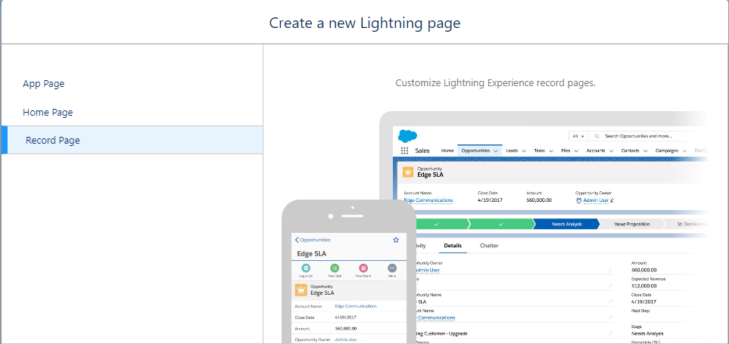This screenshot has height=344, width=729.
Task: Expand the Contacts tab chevron in the preview
Action: click(x=645, y=151)
